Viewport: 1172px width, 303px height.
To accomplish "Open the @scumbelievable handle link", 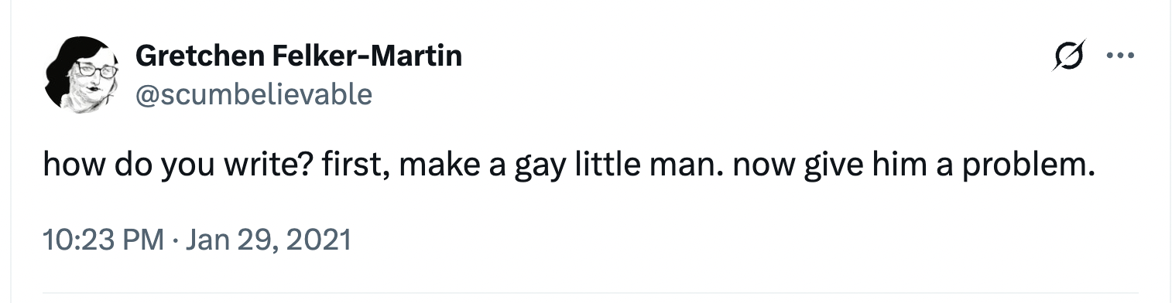I will point(254,94).
